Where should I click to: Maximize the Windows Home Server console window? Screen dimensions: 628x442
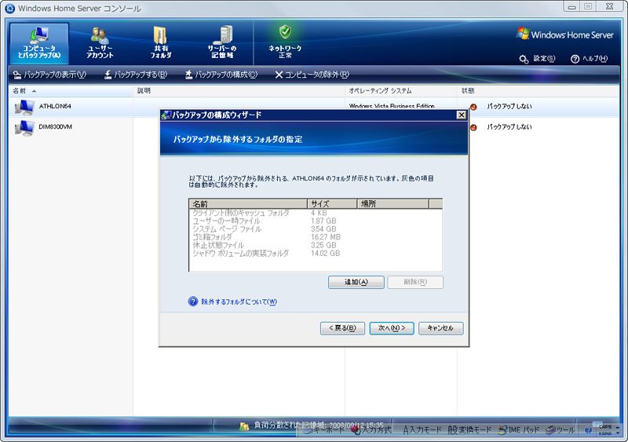point(588,6)
